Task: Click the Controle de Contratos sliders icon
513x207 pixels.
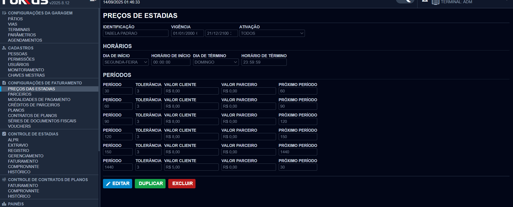Action: [4, 180]
